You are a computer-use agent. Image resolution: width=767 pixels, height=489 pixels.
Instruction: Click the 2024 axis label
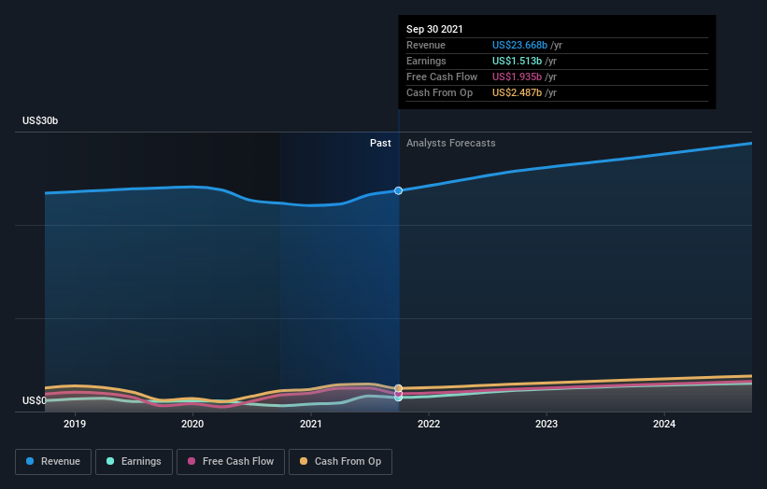pos(664,424)
